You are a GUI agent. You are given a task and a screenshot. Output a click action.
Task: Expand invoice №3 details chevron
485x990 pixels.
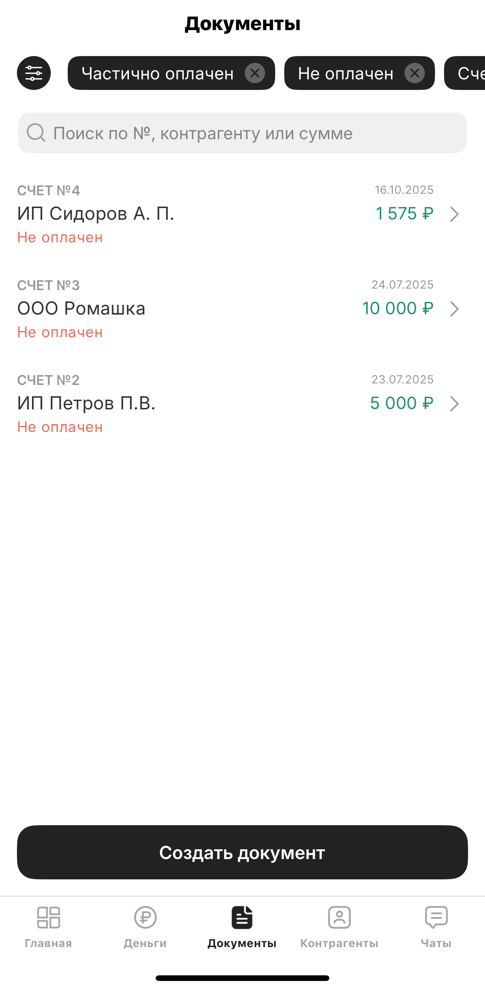click(454, 309)
